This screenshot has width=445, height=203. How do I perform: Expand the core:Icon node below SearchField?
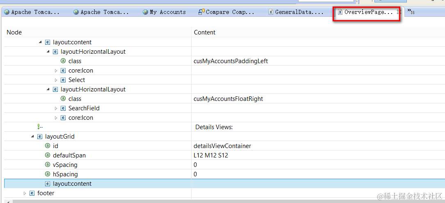[56, 118]
